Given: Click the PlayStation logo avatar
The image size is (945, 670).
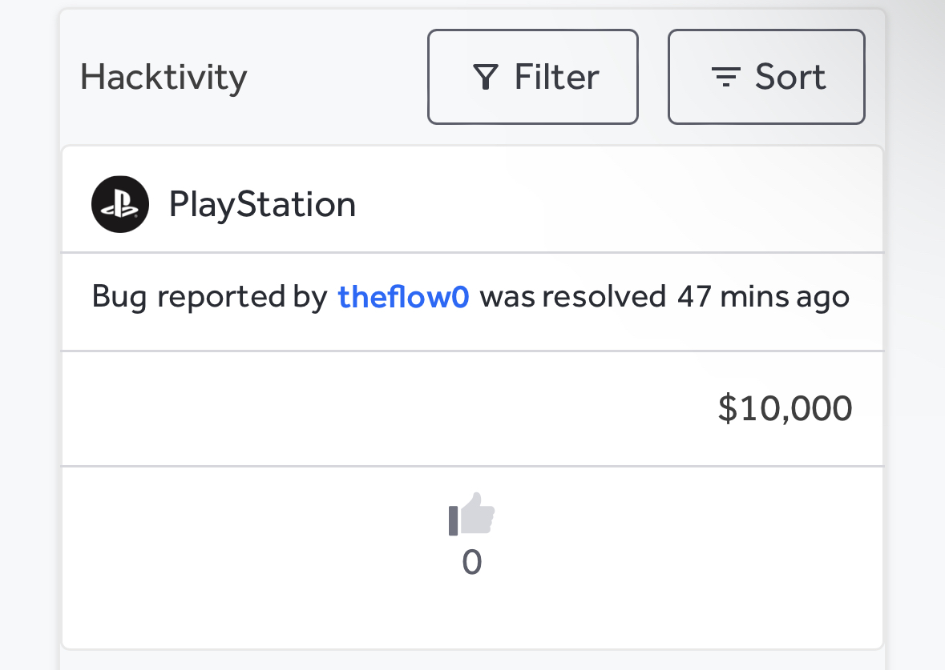Looking at the screenshot, I should 120,204.
